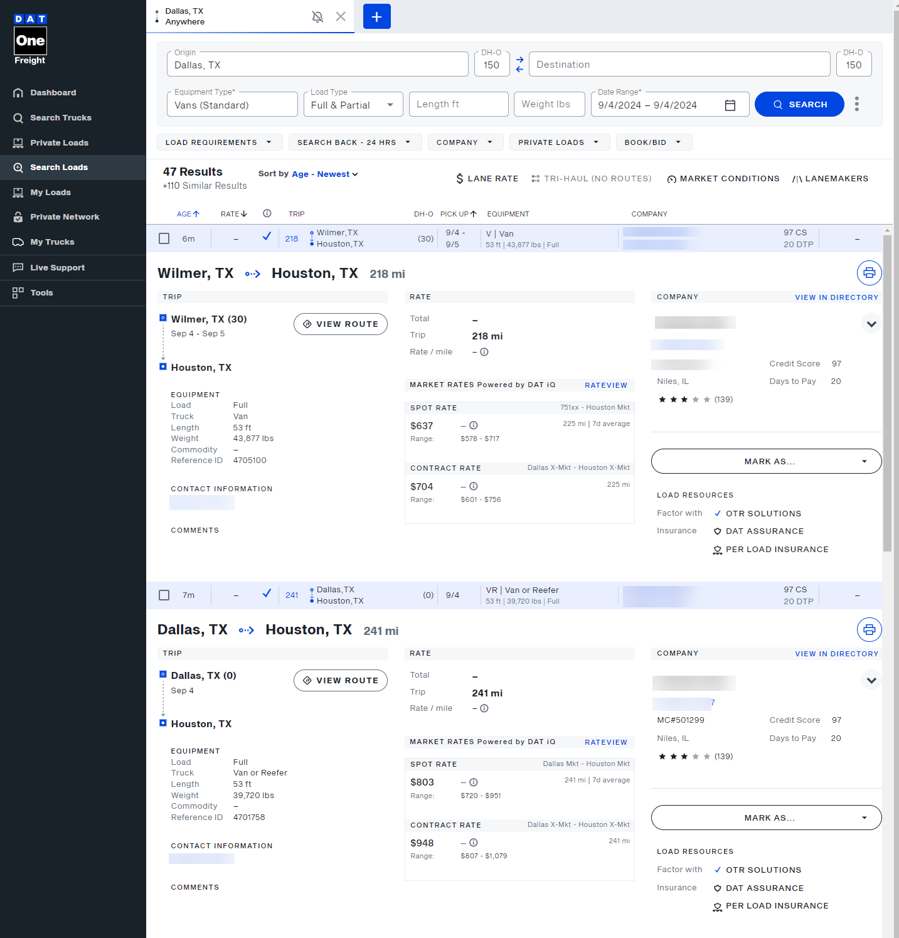This screenshot has height=938, width=899.
Task: Show rate per mile info for Dallas load
Action: [x=484, y=708]
